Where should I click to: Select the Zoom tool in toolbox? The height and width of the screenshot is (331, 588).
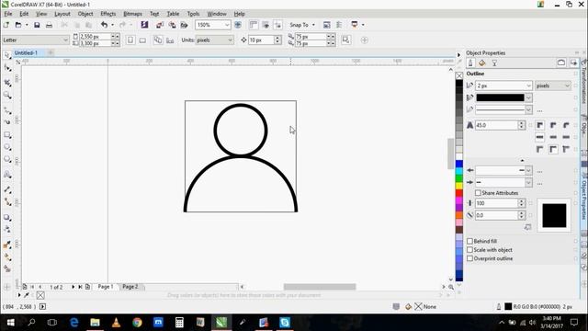point(7,96)
